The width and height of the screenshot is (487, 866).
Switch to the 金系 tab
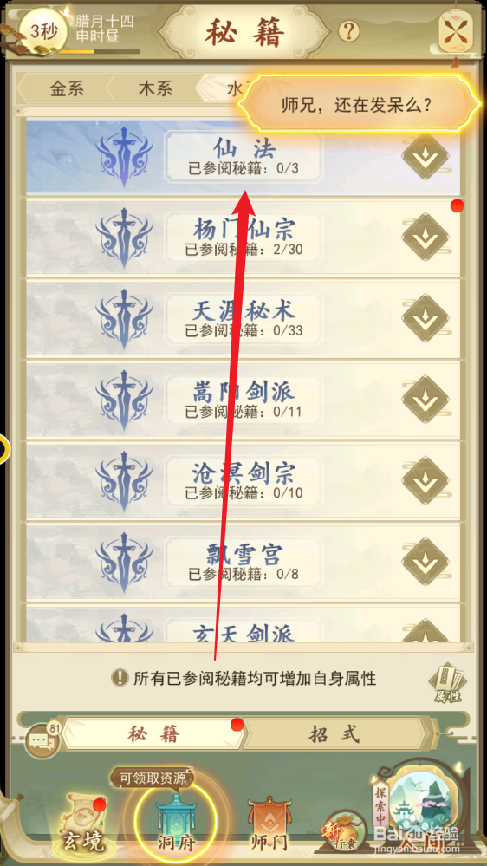click(67, 89)
